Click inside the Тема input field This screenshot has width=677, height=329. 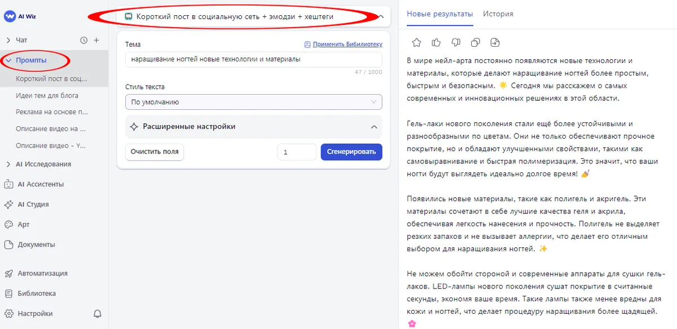point(253,59)
